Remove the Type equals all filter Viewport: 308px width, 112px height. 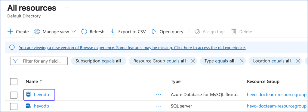pyautogui.click(x=242, y=61)
